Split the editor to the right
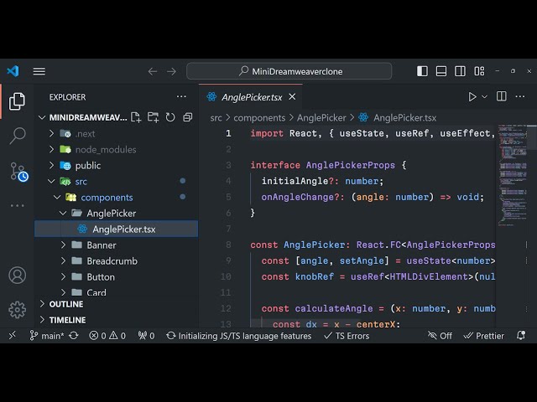This screenshot has height=402, width=537. pyautogui.click(x=501, y=97)
